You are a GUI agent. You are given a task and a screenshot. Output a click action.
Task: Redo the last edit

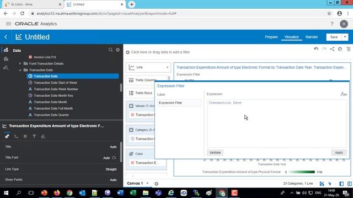[x=324, y=49]
